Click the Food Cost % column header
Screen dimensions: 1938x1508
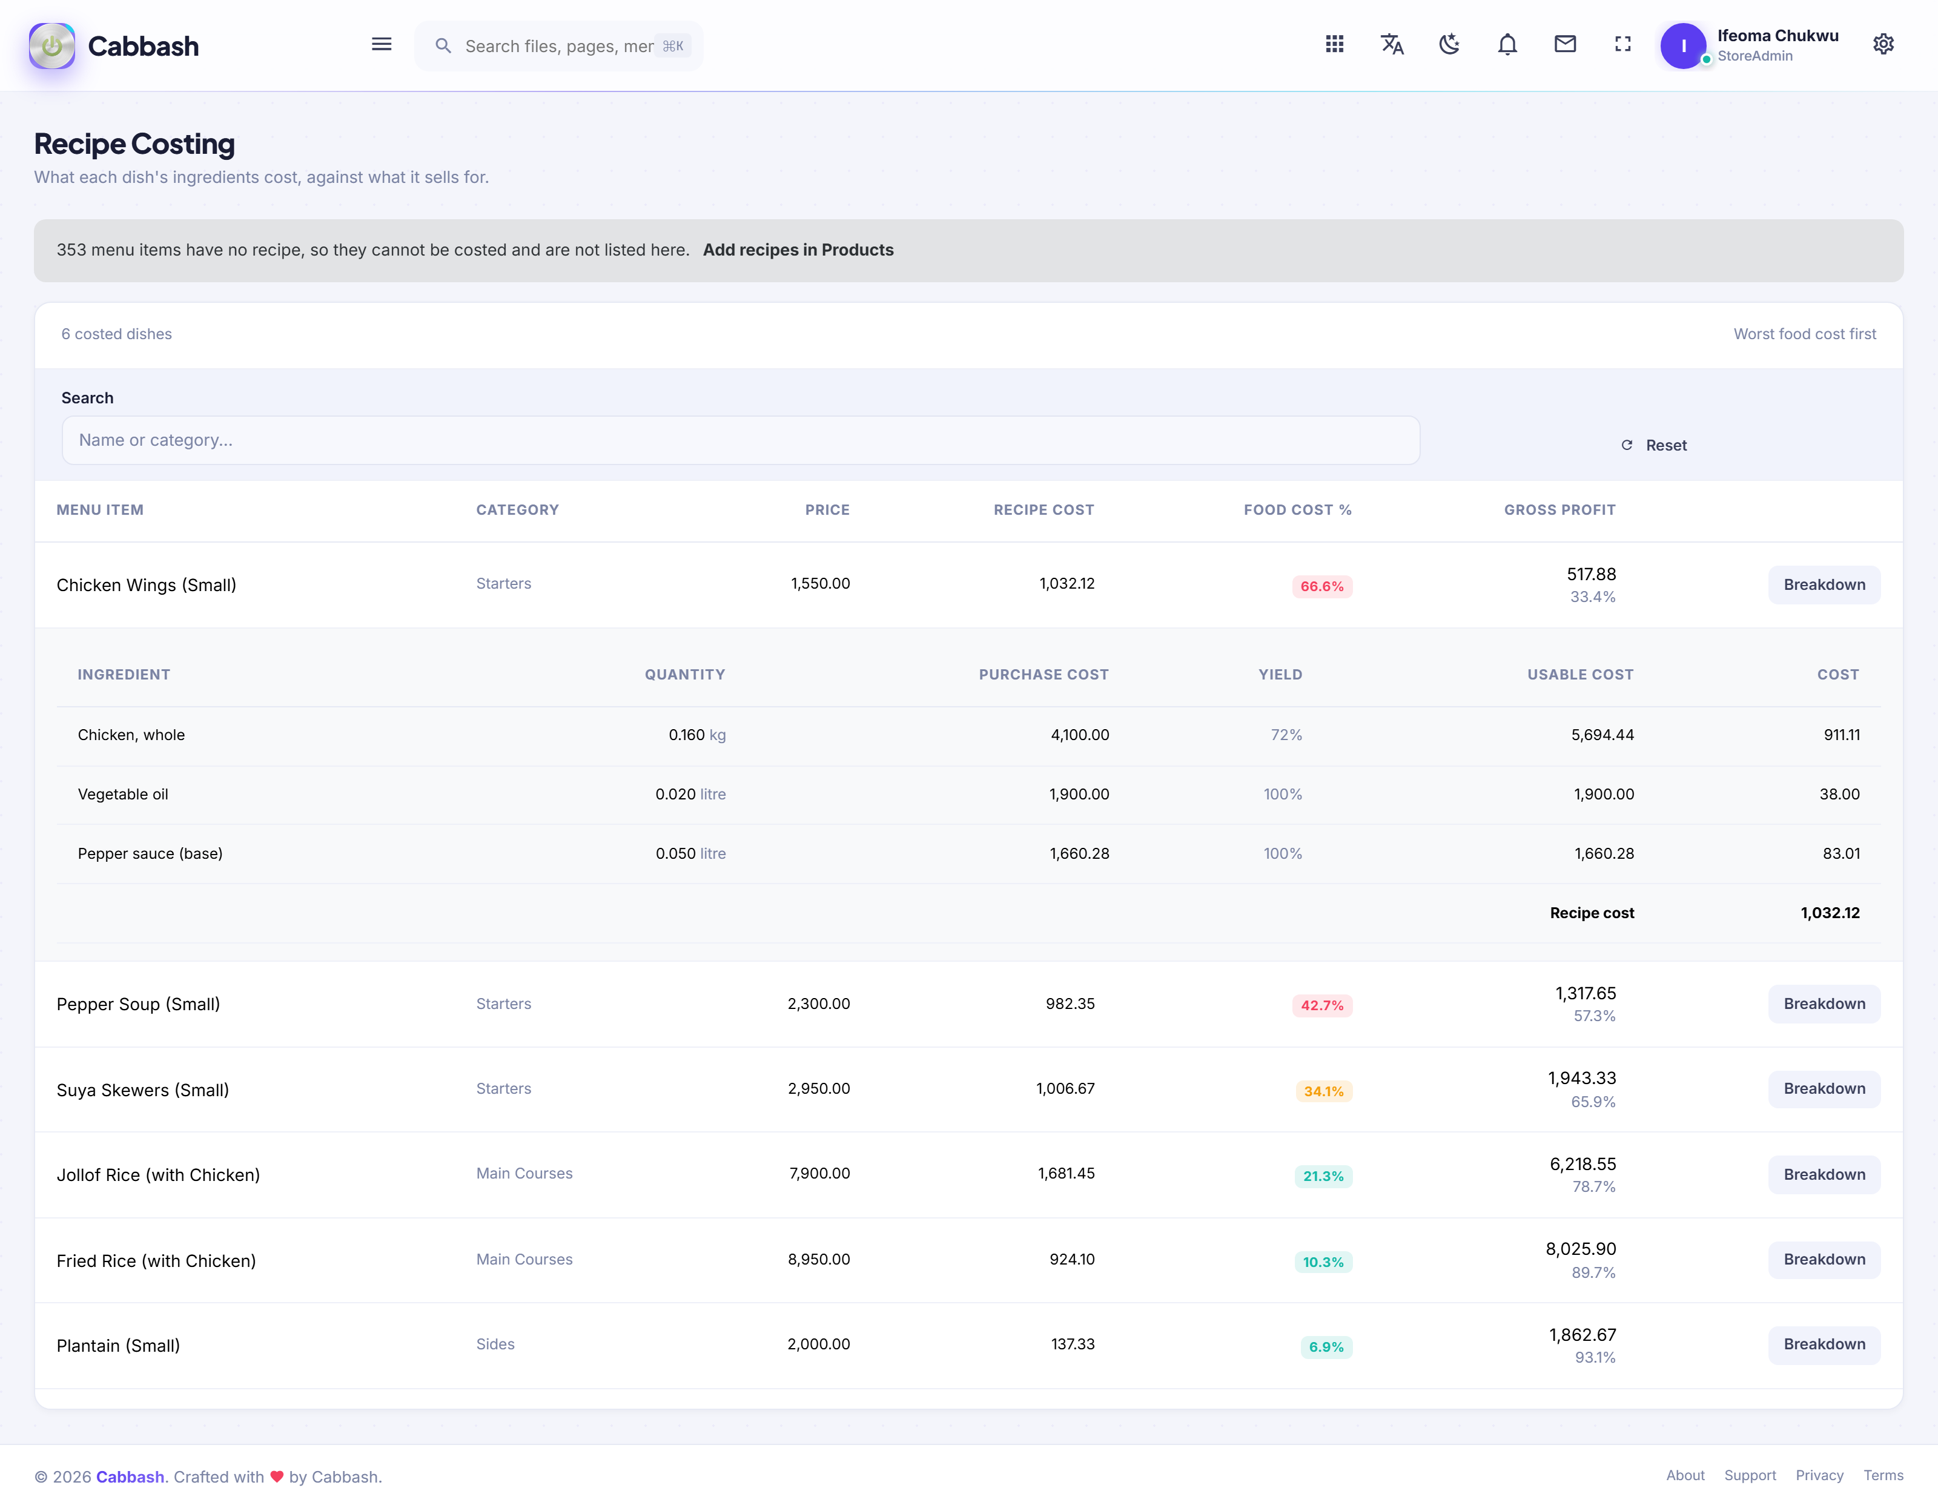coord(1297,509)
